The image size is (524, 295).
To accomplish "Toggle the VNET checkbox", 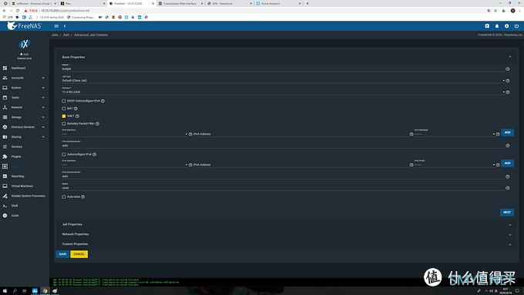I will [64, 116].
